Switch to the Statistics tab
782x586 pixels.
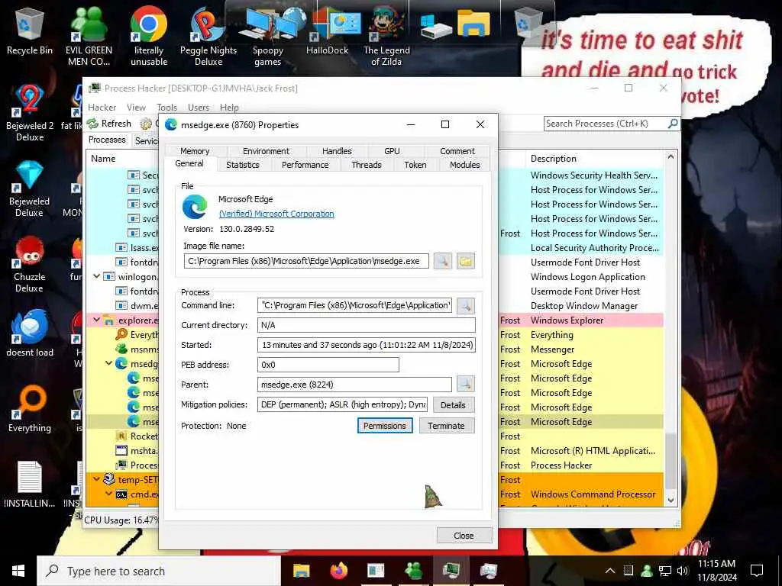coord(242,165)
